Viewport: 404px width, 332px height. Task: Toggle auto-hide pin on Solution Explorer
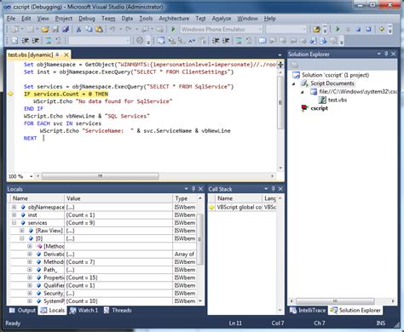click(386, 54)
